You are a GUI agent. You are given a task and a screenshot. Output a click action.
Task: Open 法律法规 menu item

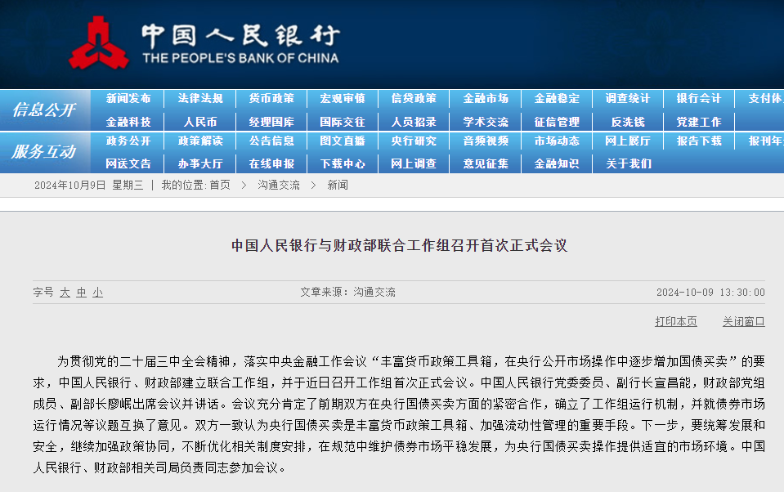[x=200, y=99]
